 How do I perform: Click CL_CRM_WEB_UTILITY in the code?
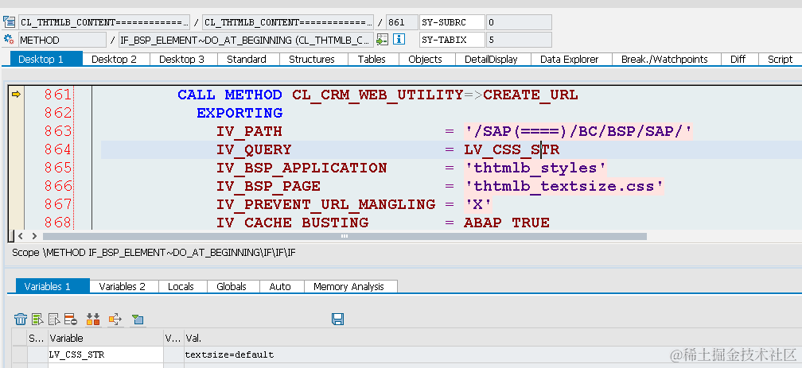tap(377, 95)
